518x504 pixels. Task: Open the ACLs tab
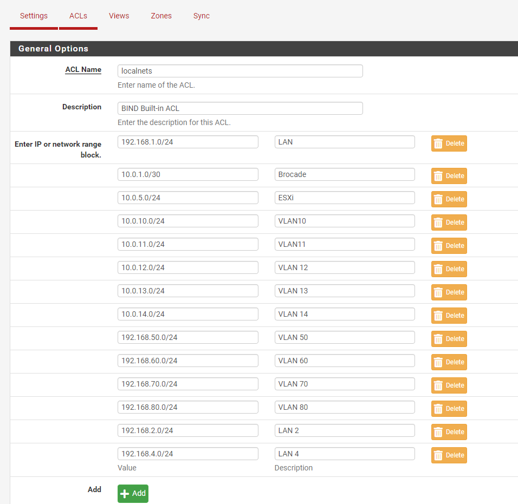pyautogui.click(x=78, y=16)
